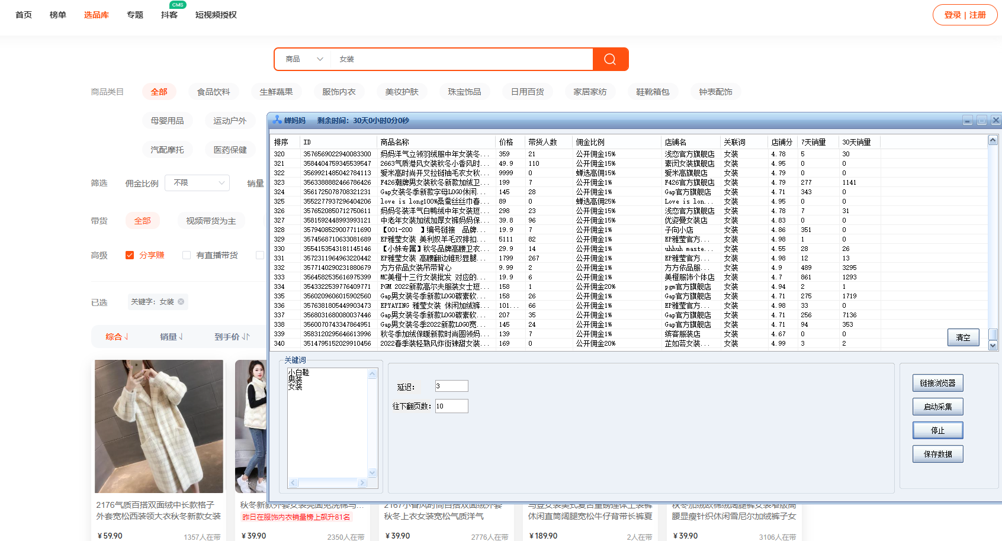Remove the 女装 keyword filter tag
Image resolution: width=1002 pixels, height=541 pixels.
point(181,302)
